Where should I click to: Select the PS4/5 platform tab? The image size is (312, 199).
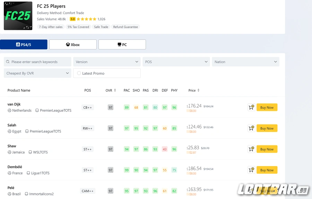[x=24, y=45]
